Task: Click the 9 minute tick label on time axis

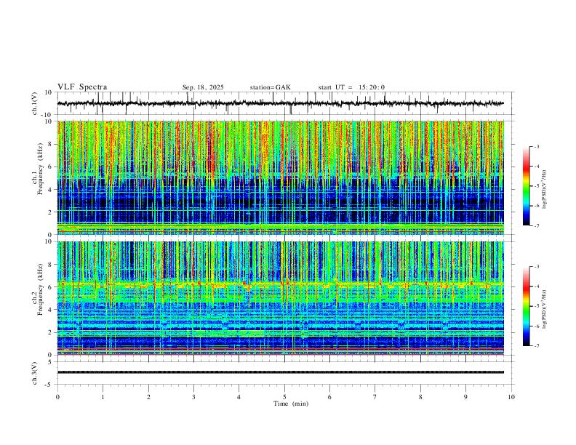Action: [x=465, y=397]
